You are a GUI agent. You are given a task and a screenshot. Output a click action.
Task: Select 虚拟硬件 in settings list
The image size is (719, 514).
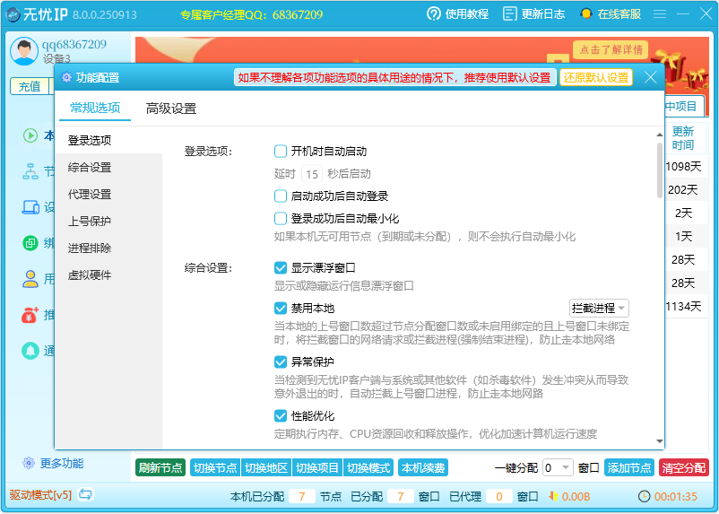(x=108, y=275)
